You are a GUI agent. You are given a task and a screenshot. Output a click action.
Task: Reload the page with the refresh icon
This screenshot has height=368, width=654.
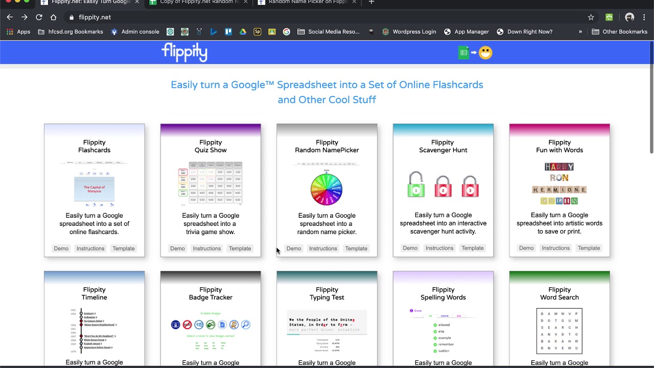click(39, 17)
